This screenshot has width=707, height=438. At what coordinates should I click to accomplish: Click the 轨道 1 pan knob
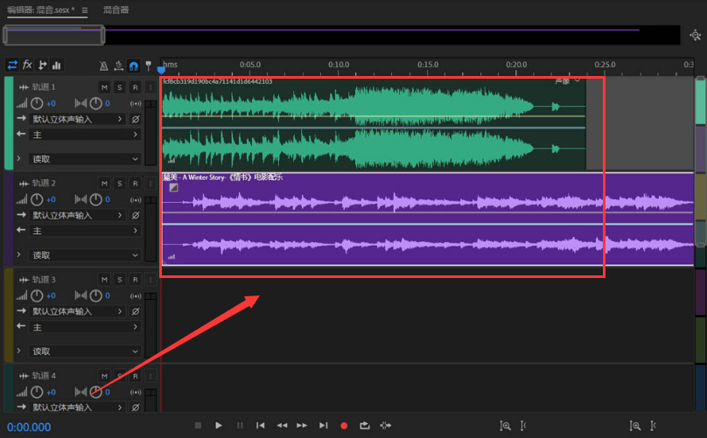[x=95, y=104]
